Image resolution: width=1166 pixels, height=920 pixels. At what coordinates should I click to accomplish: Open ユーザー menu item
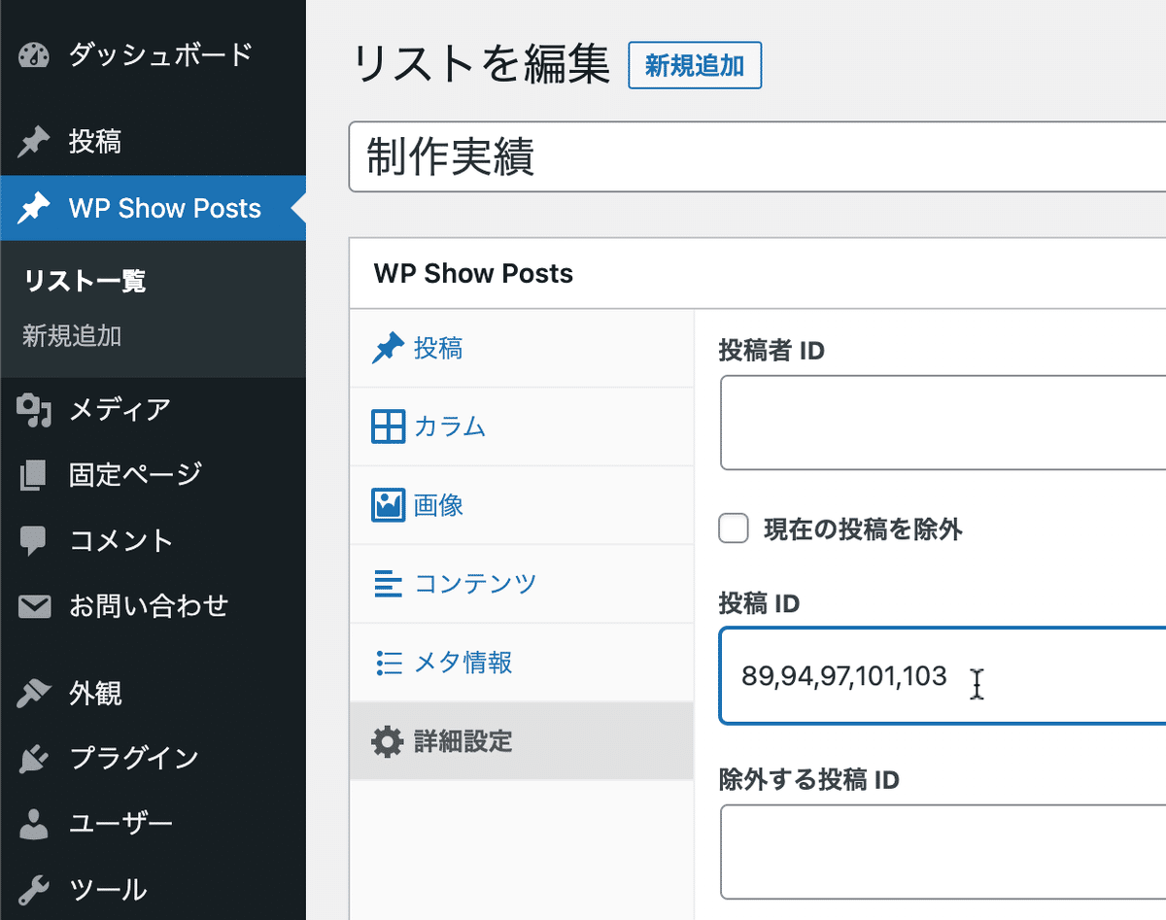(154, 824)
